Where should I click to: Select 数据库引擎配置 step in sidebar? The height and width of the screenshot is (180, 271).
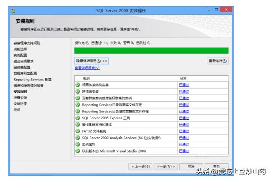point(25,73)
